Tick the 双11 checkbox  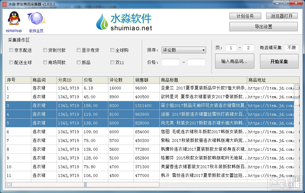(x=112, y=62)
